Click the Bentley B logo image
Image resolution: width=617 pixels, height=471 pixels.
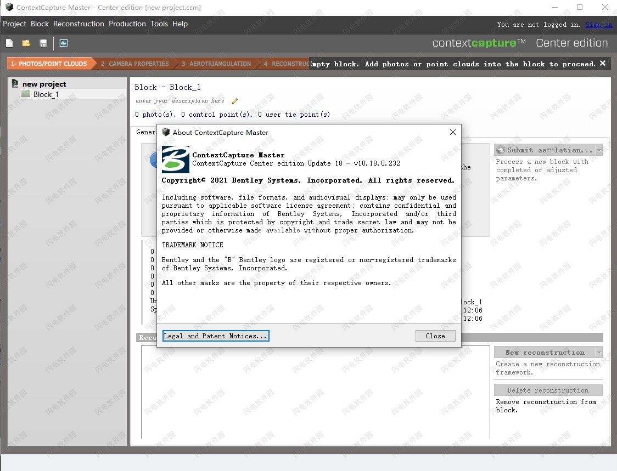[x=176, y=159]
